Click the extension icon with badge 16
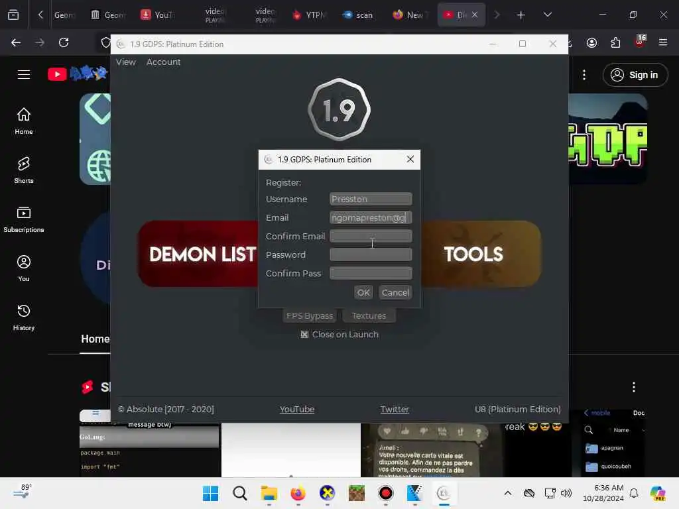This screenshot has width=679, height=509. click(x=640, y=42)
